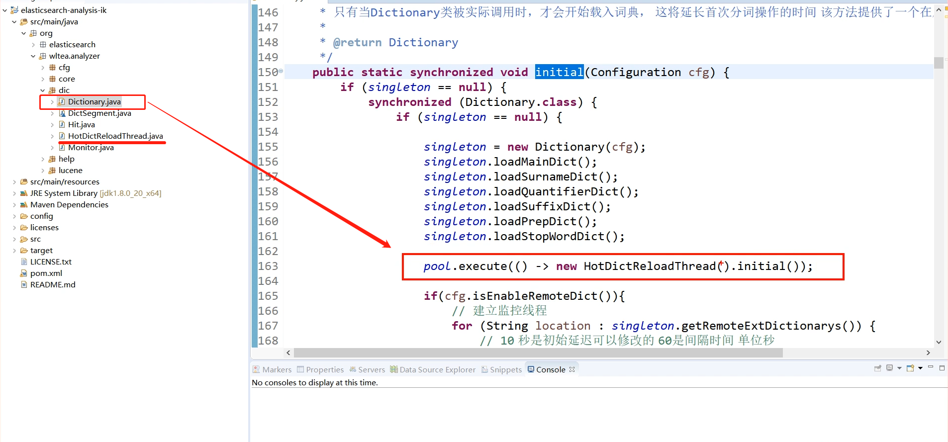The width and height of the screenshot is (948, 442).
Task: Click the JRE System Library icon
Action: tap(24, 193)
